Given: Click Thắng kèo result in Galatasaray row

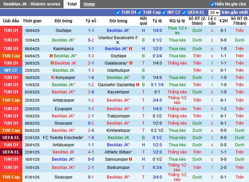Looking at the screenshot, I should 177,63.
